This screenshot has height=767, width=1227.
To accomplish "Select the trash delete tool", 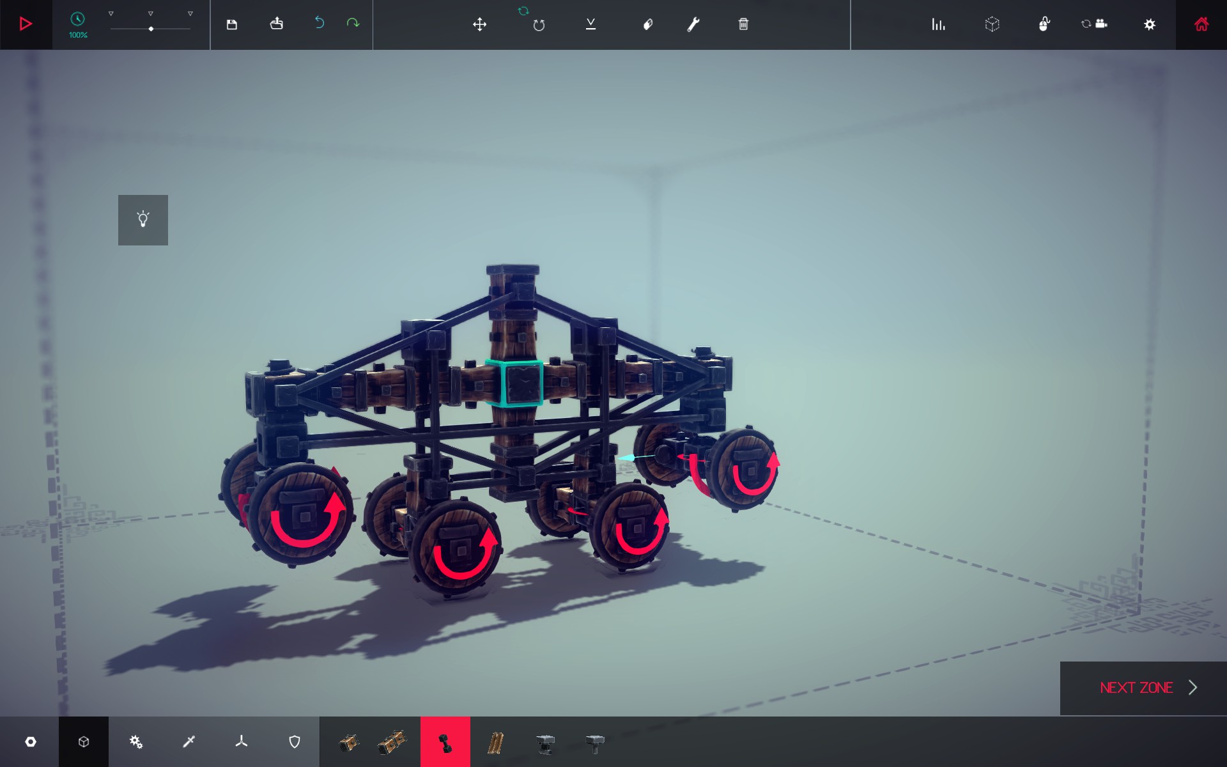I will coord(743,24).
